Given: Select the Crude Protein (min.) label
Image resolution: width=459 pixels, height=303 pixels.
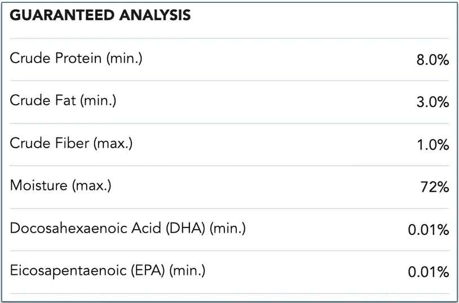Looking at the screenshot, I should [76, 58].
